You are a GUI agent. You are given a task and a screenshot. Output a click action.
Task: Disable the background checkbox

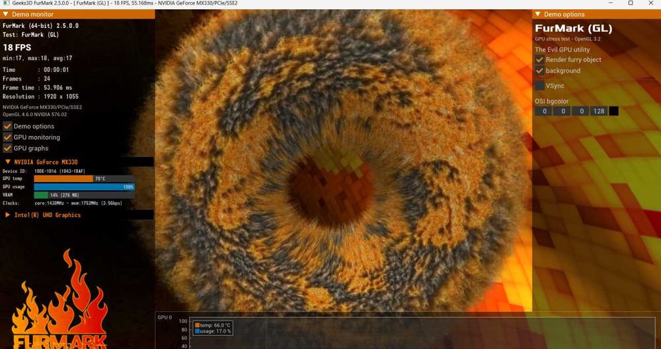(539, 71)
